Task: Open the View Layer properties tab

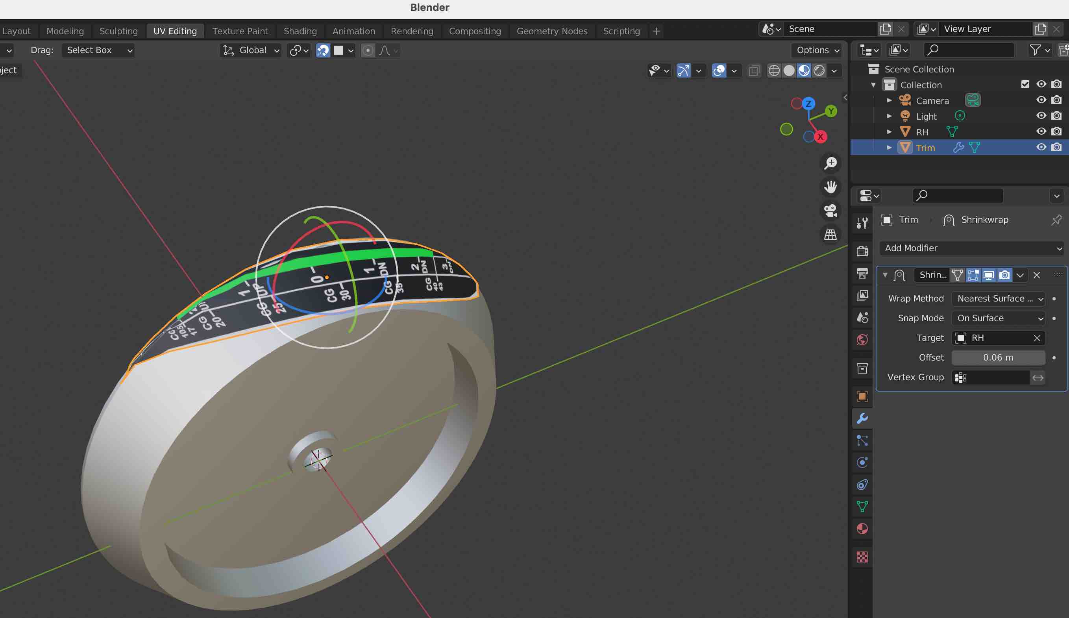Action: point(862,295)
